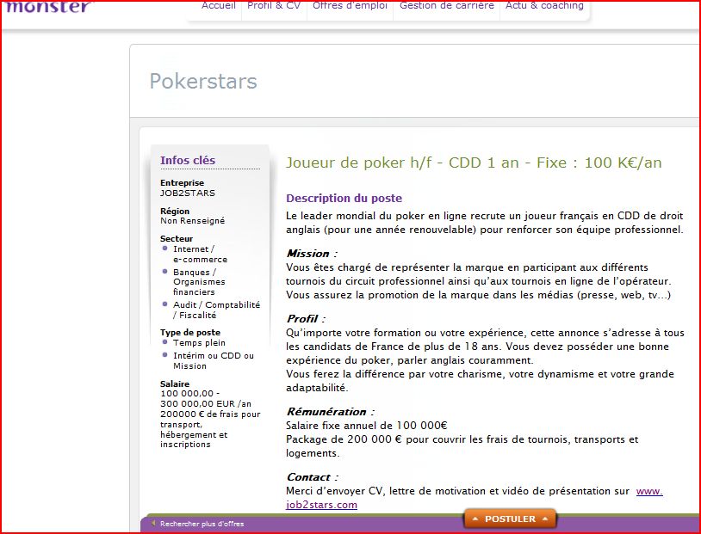Click the Infos clés heading
This screenshot has width=701, height=534.
(188, 160)
